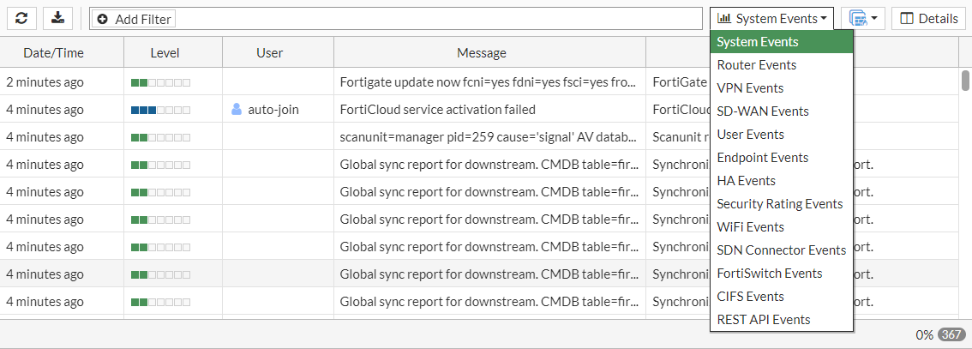Screen dimensions: 972x349
Task: Choose SD-WAN Events option
Action: 762,111
